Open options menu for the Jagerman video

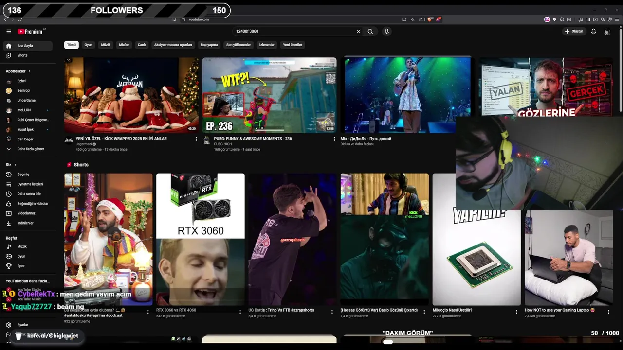197,139
